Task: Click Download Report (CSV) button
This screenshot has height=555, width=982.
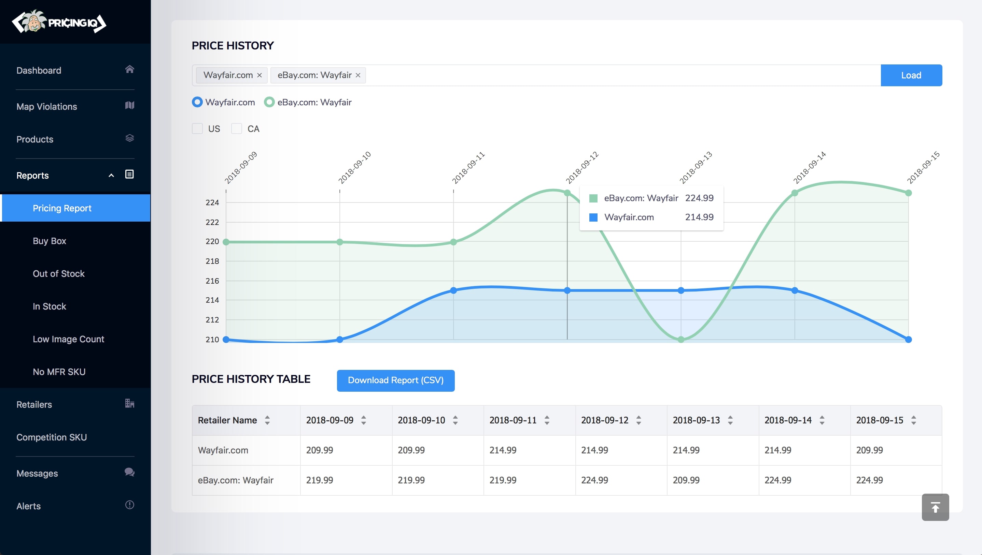Action: tap(395, 380)
